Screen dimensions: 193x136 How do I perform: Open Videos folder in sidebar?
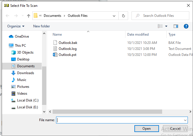tap(22, 94)
